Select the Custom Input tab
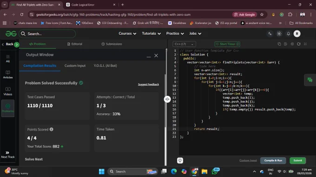Image resolution: width=316 pixels, height=177 pixels. (x=75, y=66)
